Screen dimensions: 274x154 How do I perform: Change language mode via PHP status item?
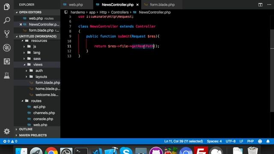coord(250,141)
